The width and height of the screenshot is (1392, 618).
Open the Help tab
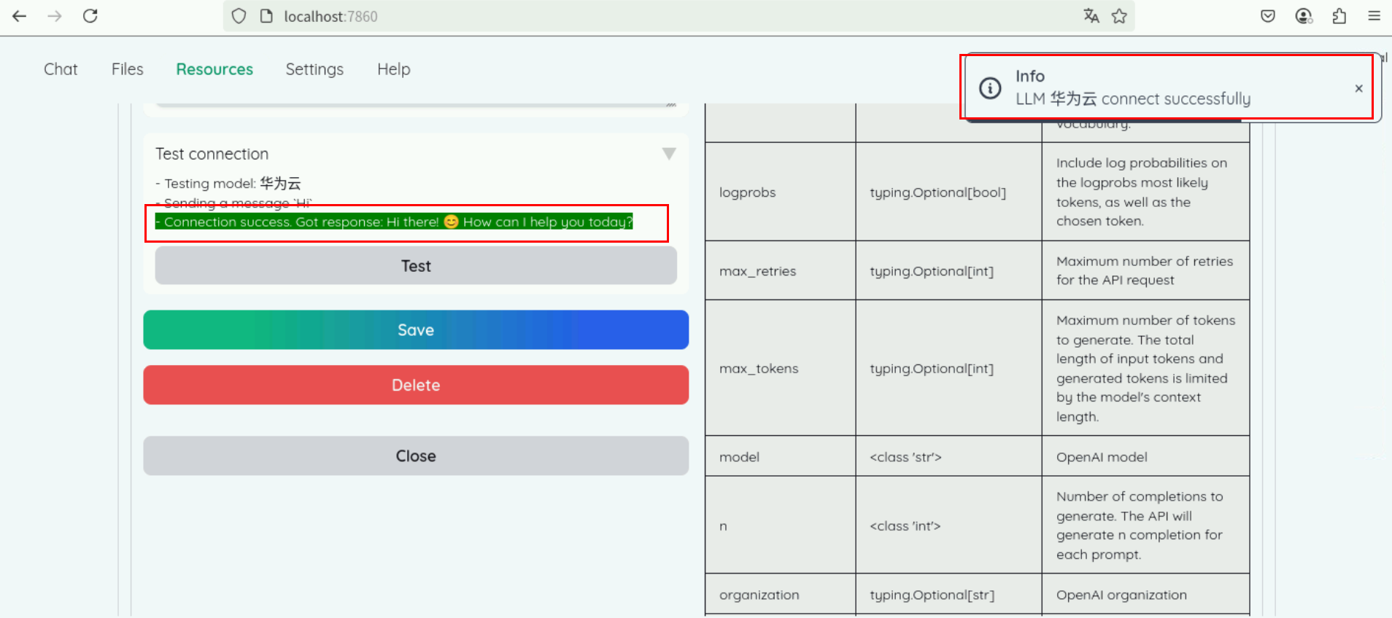pyautogui.click(x=394, y=69)
